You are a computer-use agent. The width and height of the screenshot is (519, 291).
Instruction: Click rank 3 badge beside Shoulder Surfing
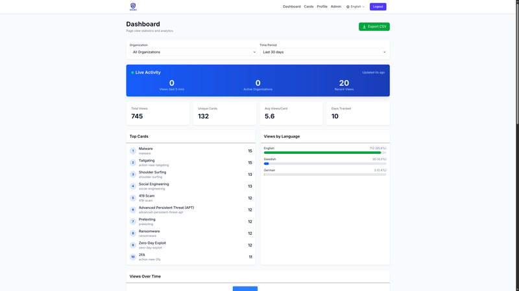133,175
